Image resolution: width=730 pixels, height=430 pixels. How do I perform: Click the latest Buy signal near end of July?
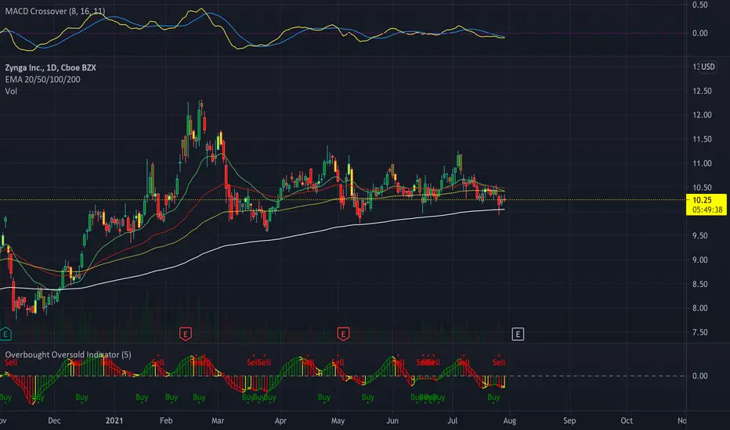click(493, 397)
